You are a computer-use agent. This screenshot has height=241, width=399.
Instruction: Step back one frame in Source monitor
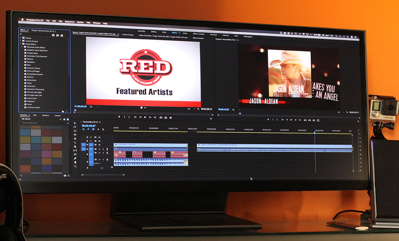(x=140, y=117)
